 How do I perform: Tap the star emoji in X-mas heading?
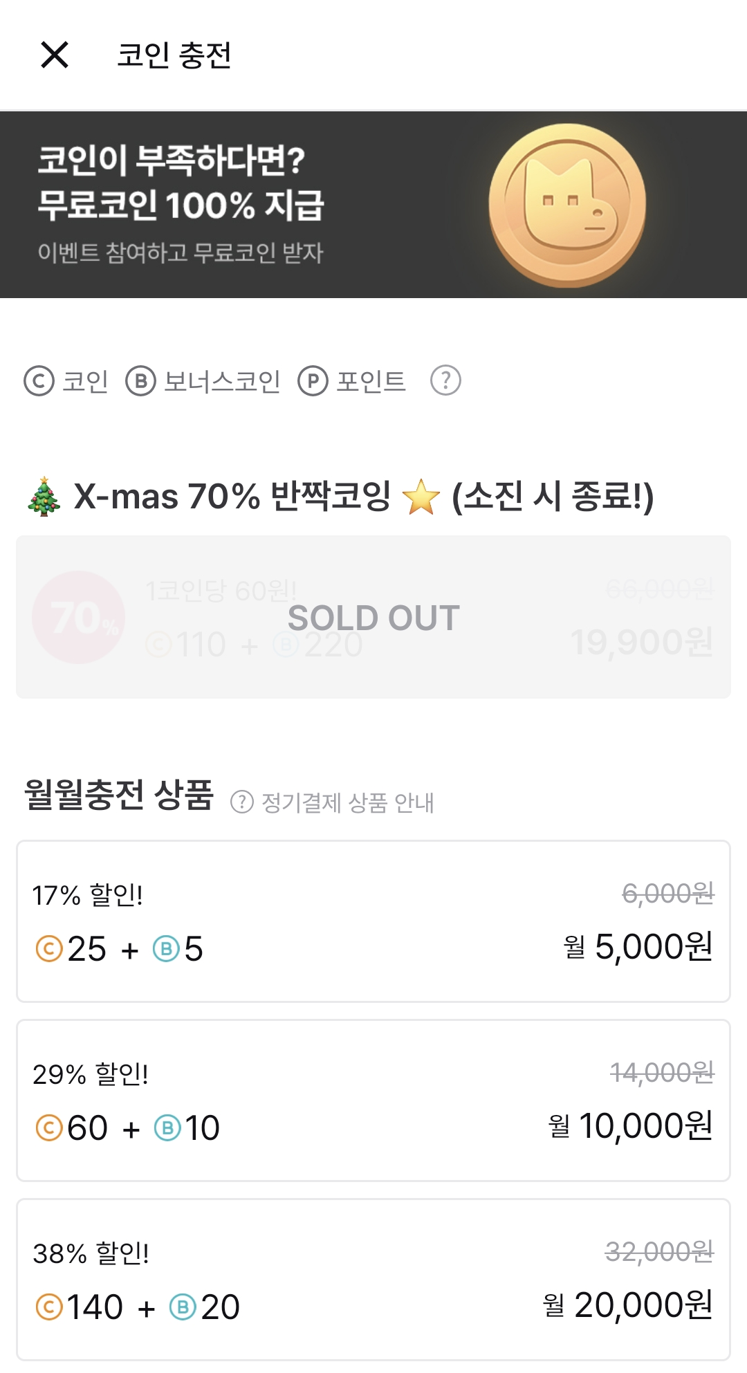[x=421, y=497]
